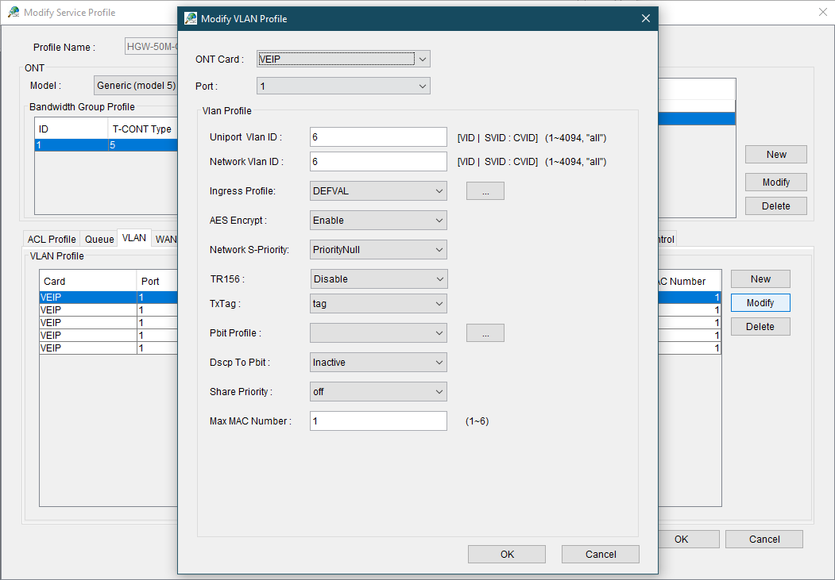Expand the Dscp To Pbit dropdown

378,362
